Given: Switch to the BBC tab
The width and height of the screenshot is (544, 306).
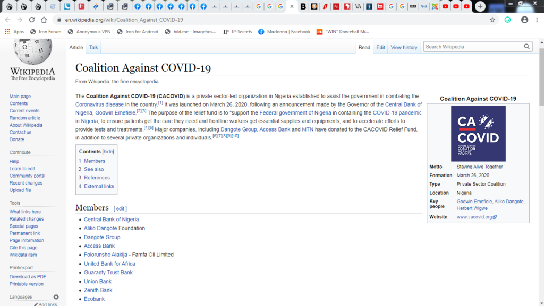Looking at the screenshot, I should coord(413,6).
